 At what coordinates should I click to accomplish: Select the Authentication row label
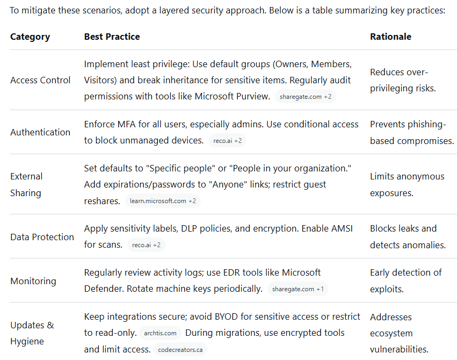(x=40, y=132)
